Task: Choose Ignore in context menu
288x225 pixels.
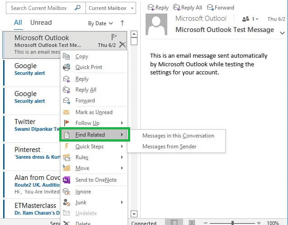Action: [x=94, y=192]
